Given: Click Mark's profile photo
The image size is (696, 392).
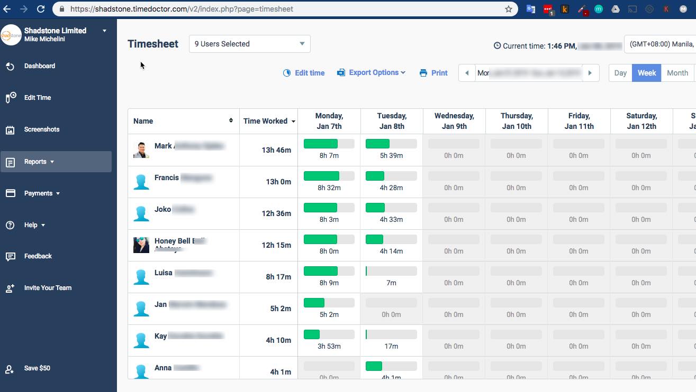Looking at the screenshot, I should (x=141, y=150).
